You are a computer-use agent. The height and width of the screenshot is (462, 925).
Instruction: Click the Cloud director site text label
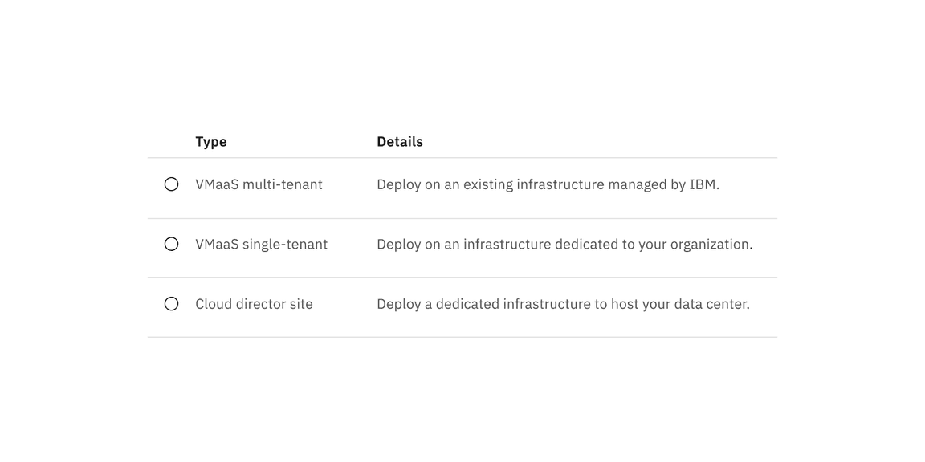(254, 303)
